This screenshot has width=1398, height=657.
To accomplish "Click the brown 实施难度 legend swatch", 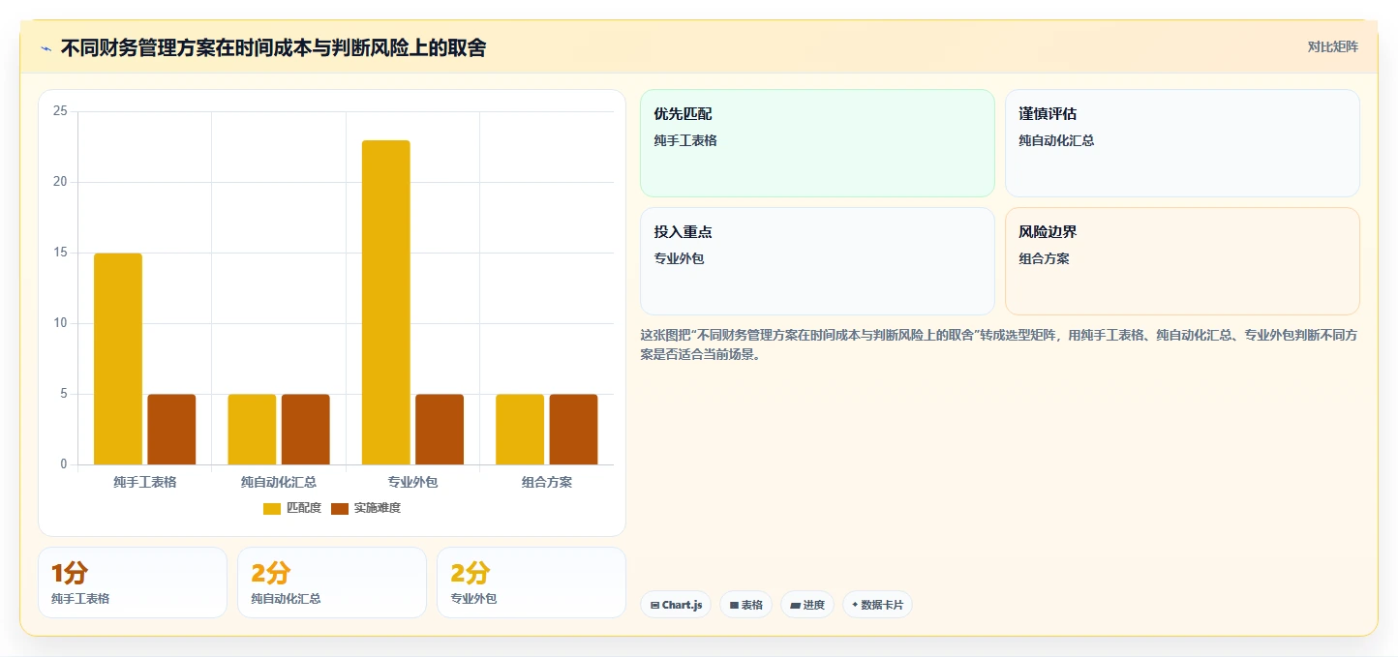I will 340,508.
